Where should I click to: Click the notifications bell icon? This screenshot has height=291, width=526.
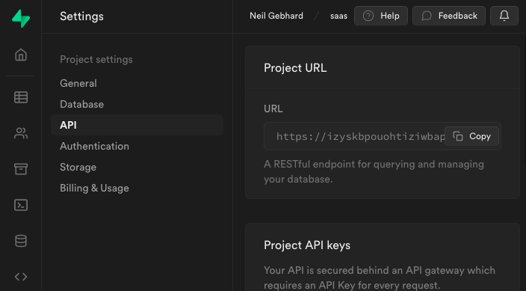(504, 16)
